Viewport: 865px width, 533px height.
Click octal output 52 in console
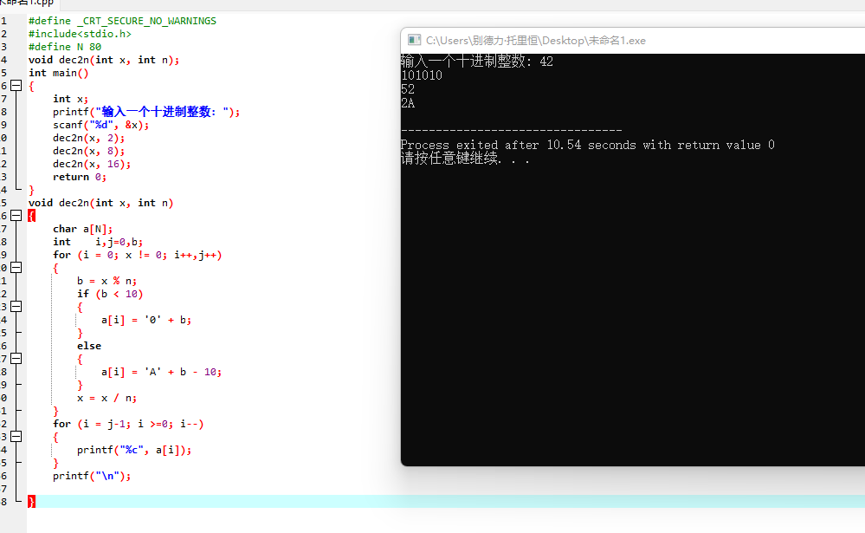click(408, 89)
